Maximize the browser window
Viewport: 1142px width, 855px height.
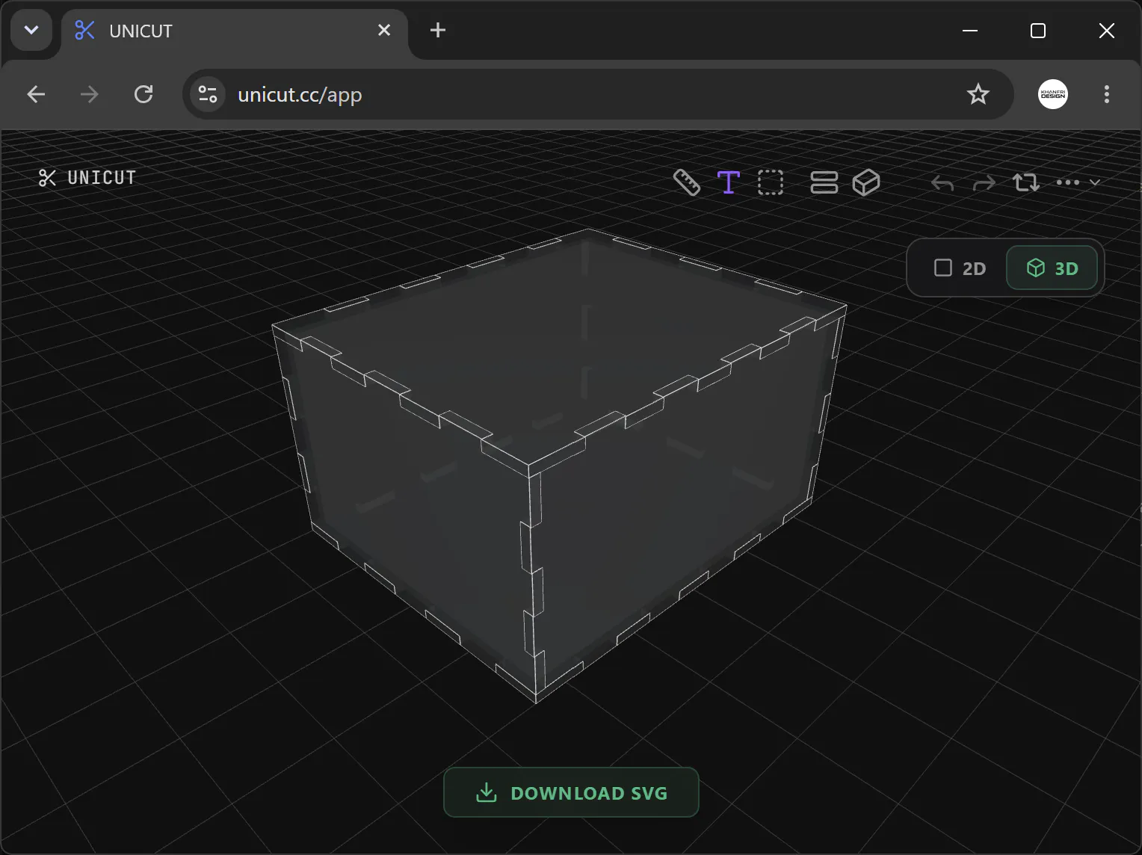pyautogui.click(x=1038, y=31)
